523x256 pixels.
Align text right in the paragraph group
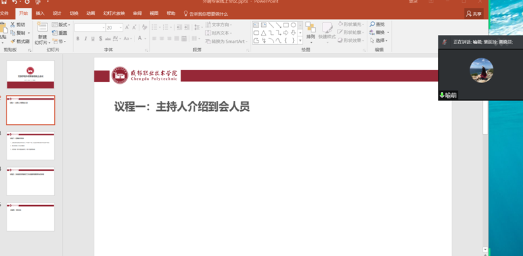tap(169, 39)
